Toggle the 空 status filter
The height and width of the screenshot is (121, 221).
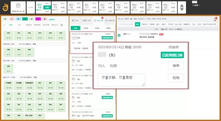[5, 19]
